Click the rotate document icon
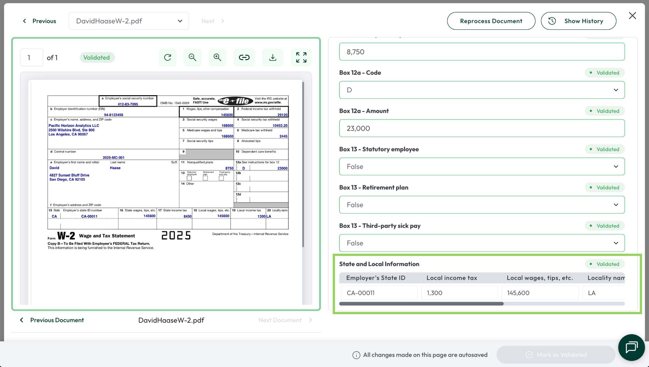 point(168,57)
